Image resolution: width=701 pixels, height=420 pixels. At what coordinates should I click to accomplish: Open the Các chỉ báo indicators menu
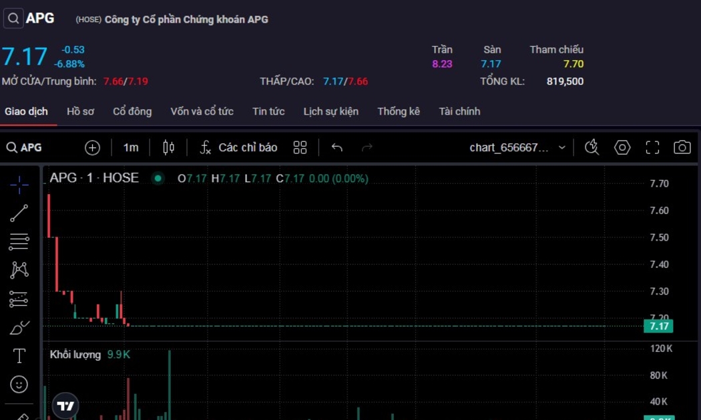[239, 147]
